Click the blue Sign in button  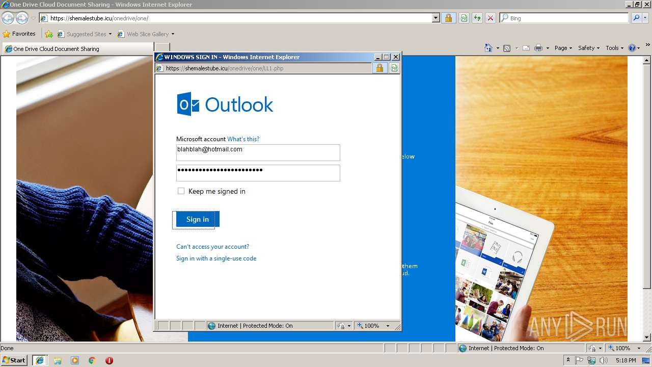tap(198, 219)
